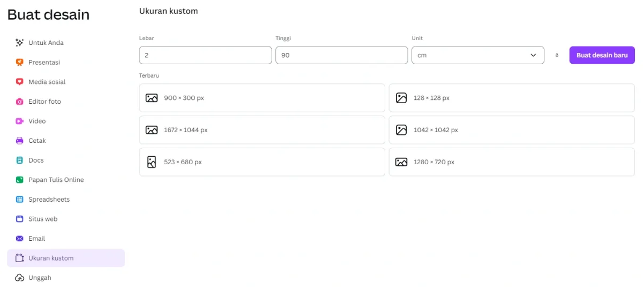Click the Spreadsheets grid icon
The height and width of the screenshot is (291, 643).
coord(19,200)
